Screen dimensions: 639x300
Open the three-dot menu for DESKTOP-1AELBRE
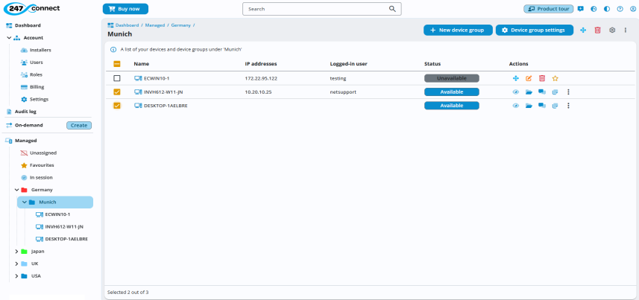(568, 106)
